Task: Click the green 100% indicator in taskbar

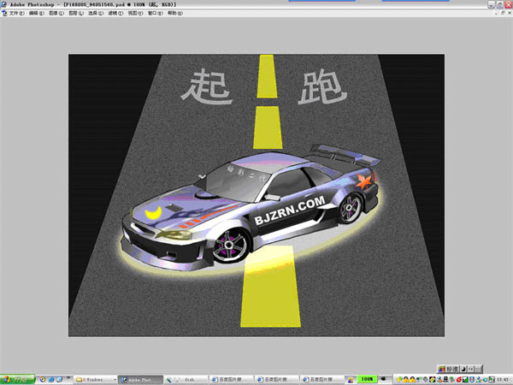Action: coord(367,379)
